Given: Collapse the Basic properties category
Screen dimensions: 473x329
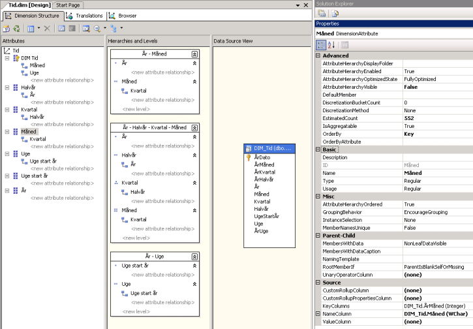Looking at the screenshot, I should pyautogui.click(x=318, y=149).
